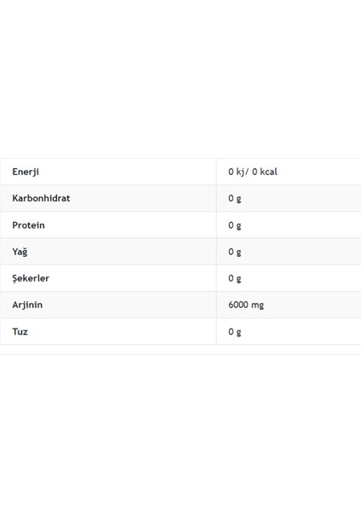The height and width of the screenshot is (512, 361).
Task: Click the 'g' unit in Protein row
Action: 238,226
